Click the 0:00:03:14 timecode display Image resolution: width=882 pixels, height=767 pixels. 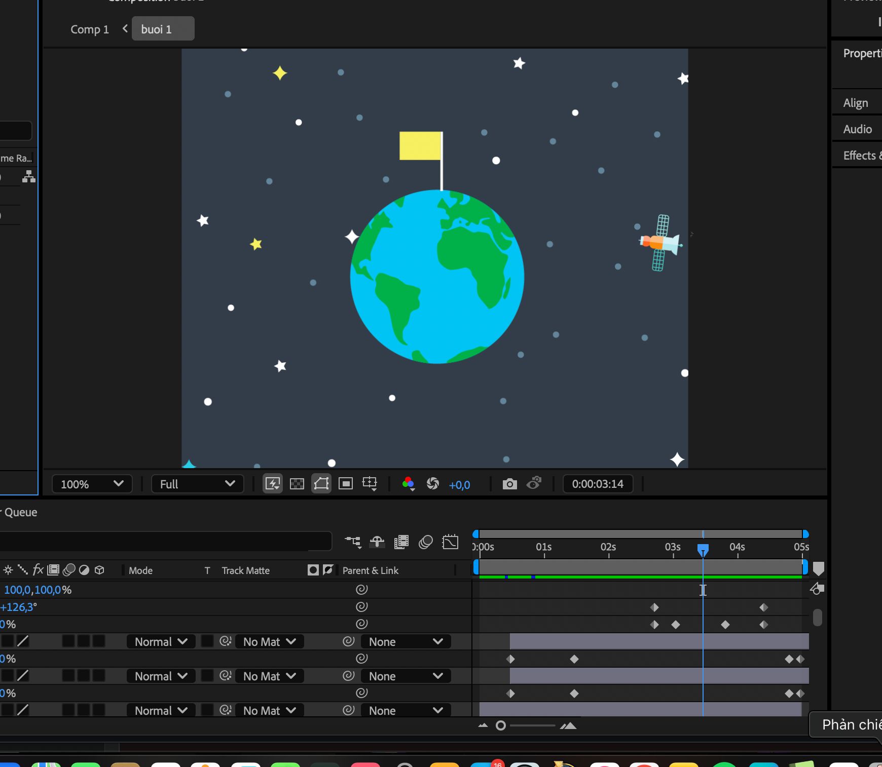click(598, 484)
